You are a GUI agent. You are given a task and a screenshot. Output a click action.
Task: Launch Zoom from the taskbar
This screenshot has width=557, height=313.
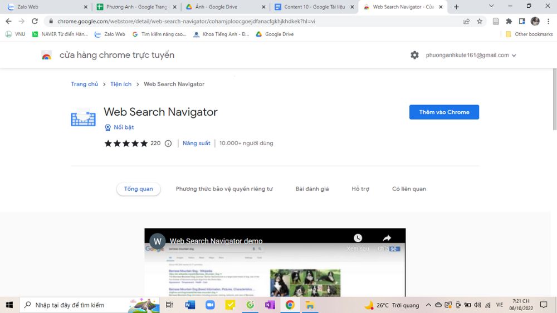point(210,305)
